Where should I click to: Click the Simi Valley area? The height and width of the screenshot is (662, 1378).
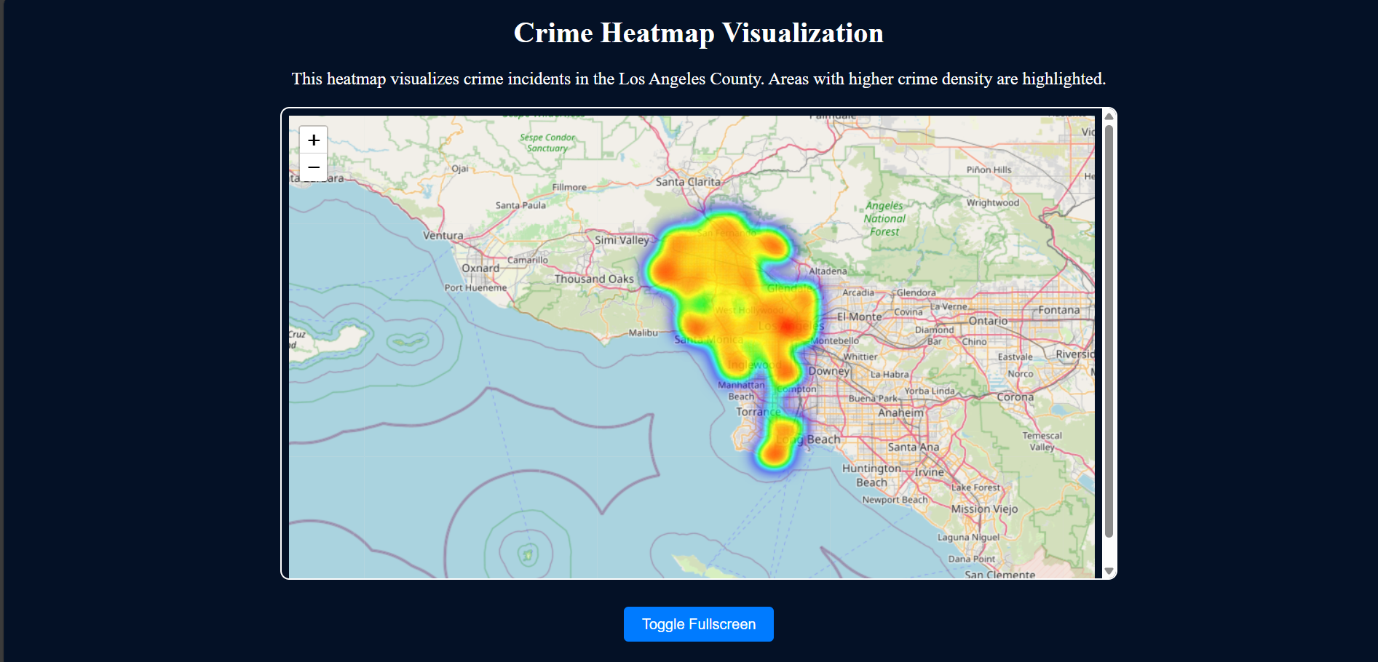(x=622, y=240)
